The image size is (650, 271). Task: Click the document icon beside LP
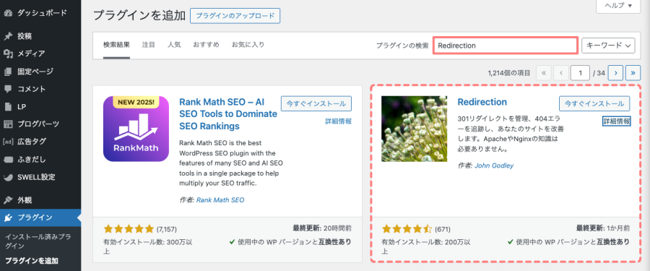(8, 107)
